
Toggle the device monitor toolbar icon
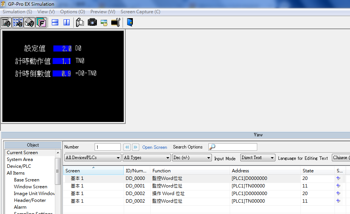pos(18,22)
